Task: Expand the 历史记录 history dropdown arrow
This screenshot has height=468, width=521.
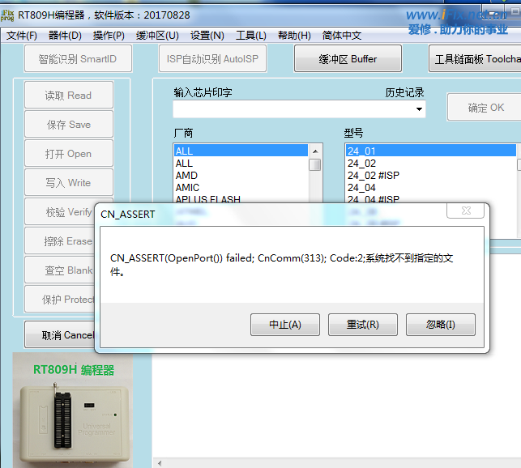Action: 419,109
